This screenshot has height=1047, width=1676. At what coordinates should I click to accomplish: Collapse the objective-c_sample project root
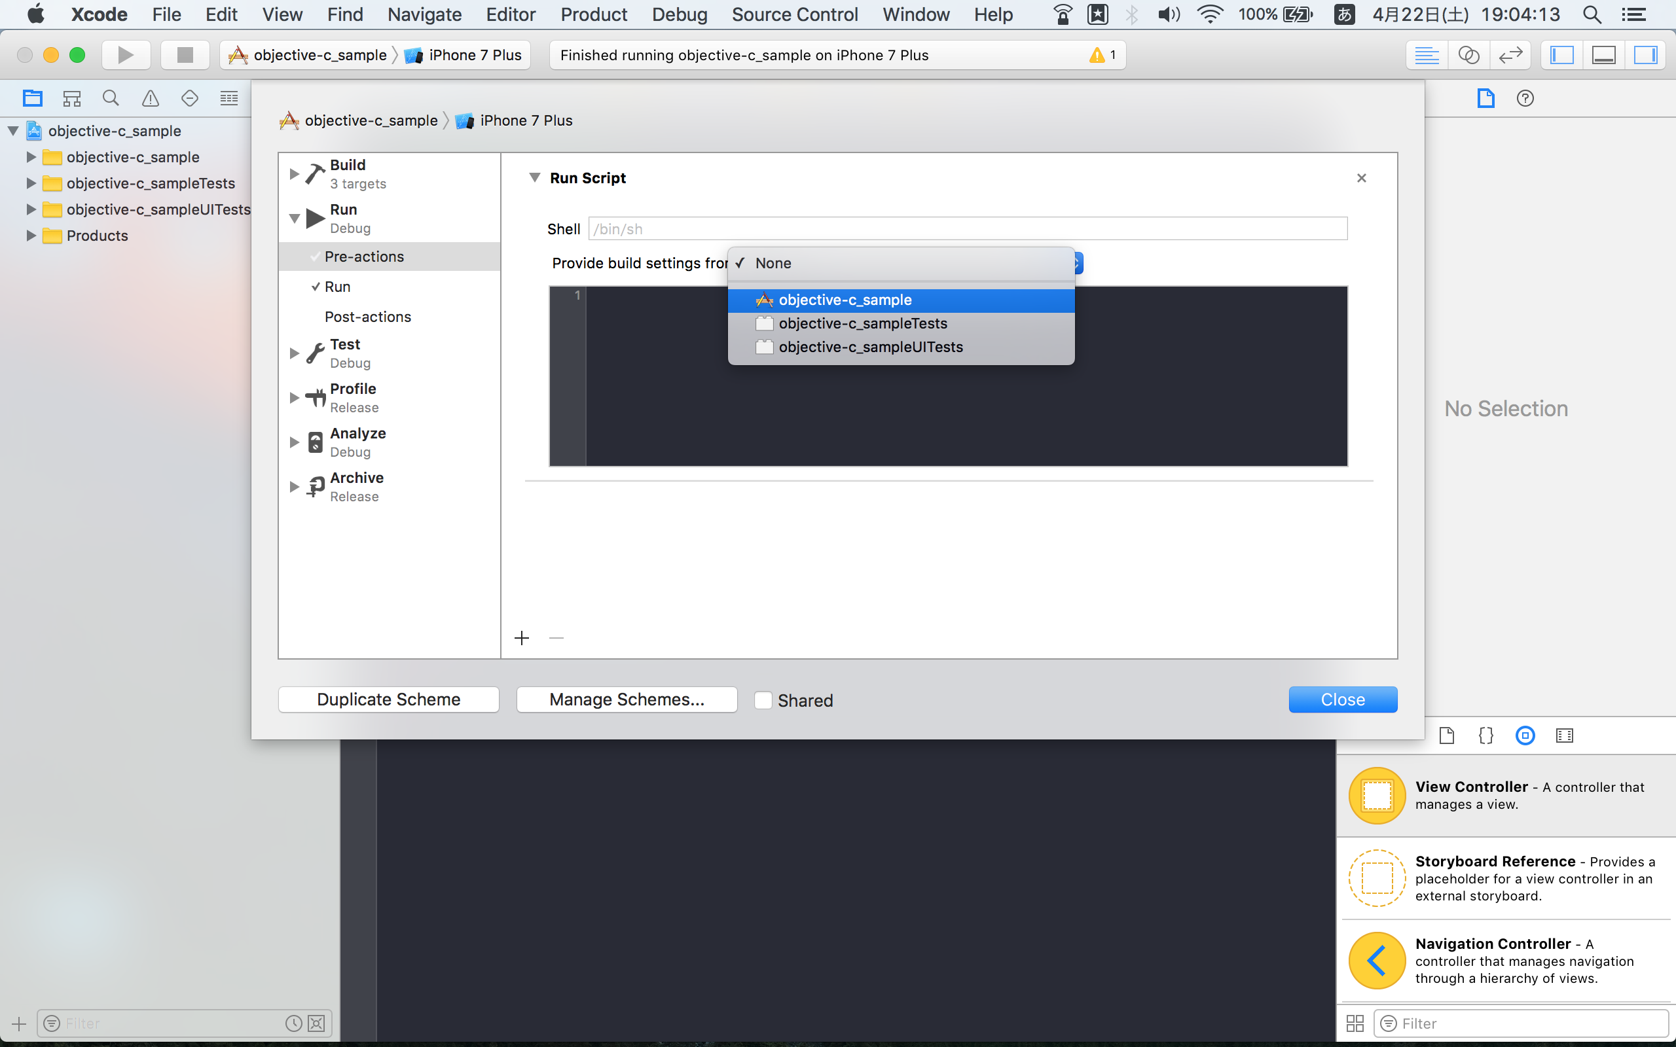(13, 131)
